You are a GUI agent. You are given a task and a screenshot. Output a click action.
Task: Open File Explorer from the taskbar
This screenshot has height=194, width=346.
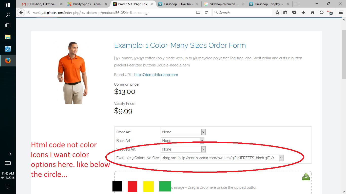point(8,37)
